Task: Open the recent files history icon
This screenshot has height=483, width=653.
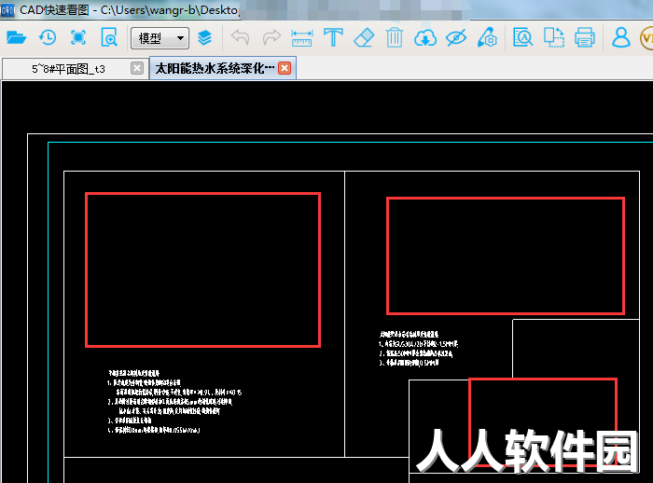Action: [48, 38]
